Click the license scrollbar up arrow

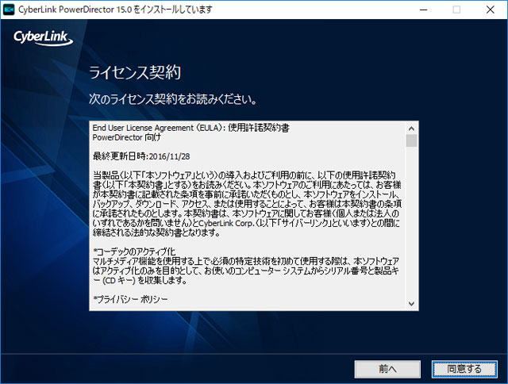tap(411, 129)
